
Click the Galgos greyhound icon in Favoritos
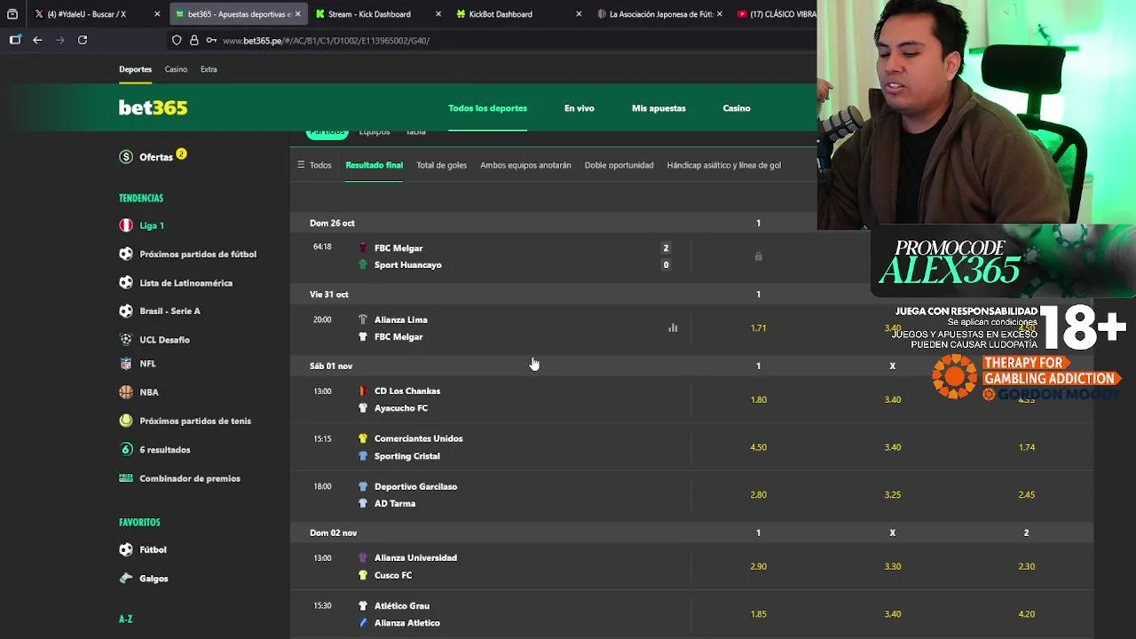click(x=126, y=579)
